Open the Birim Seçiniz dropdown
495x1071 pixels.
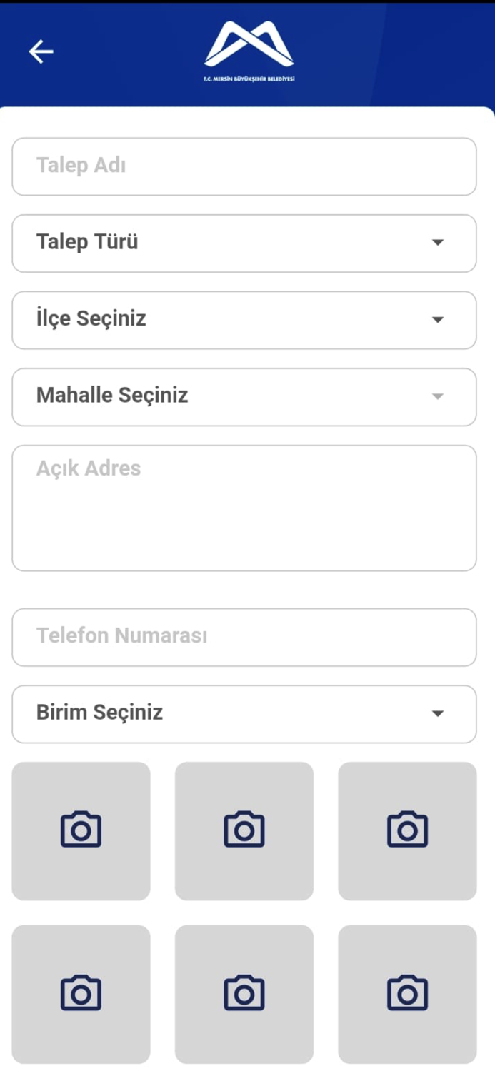pos(243,713)
